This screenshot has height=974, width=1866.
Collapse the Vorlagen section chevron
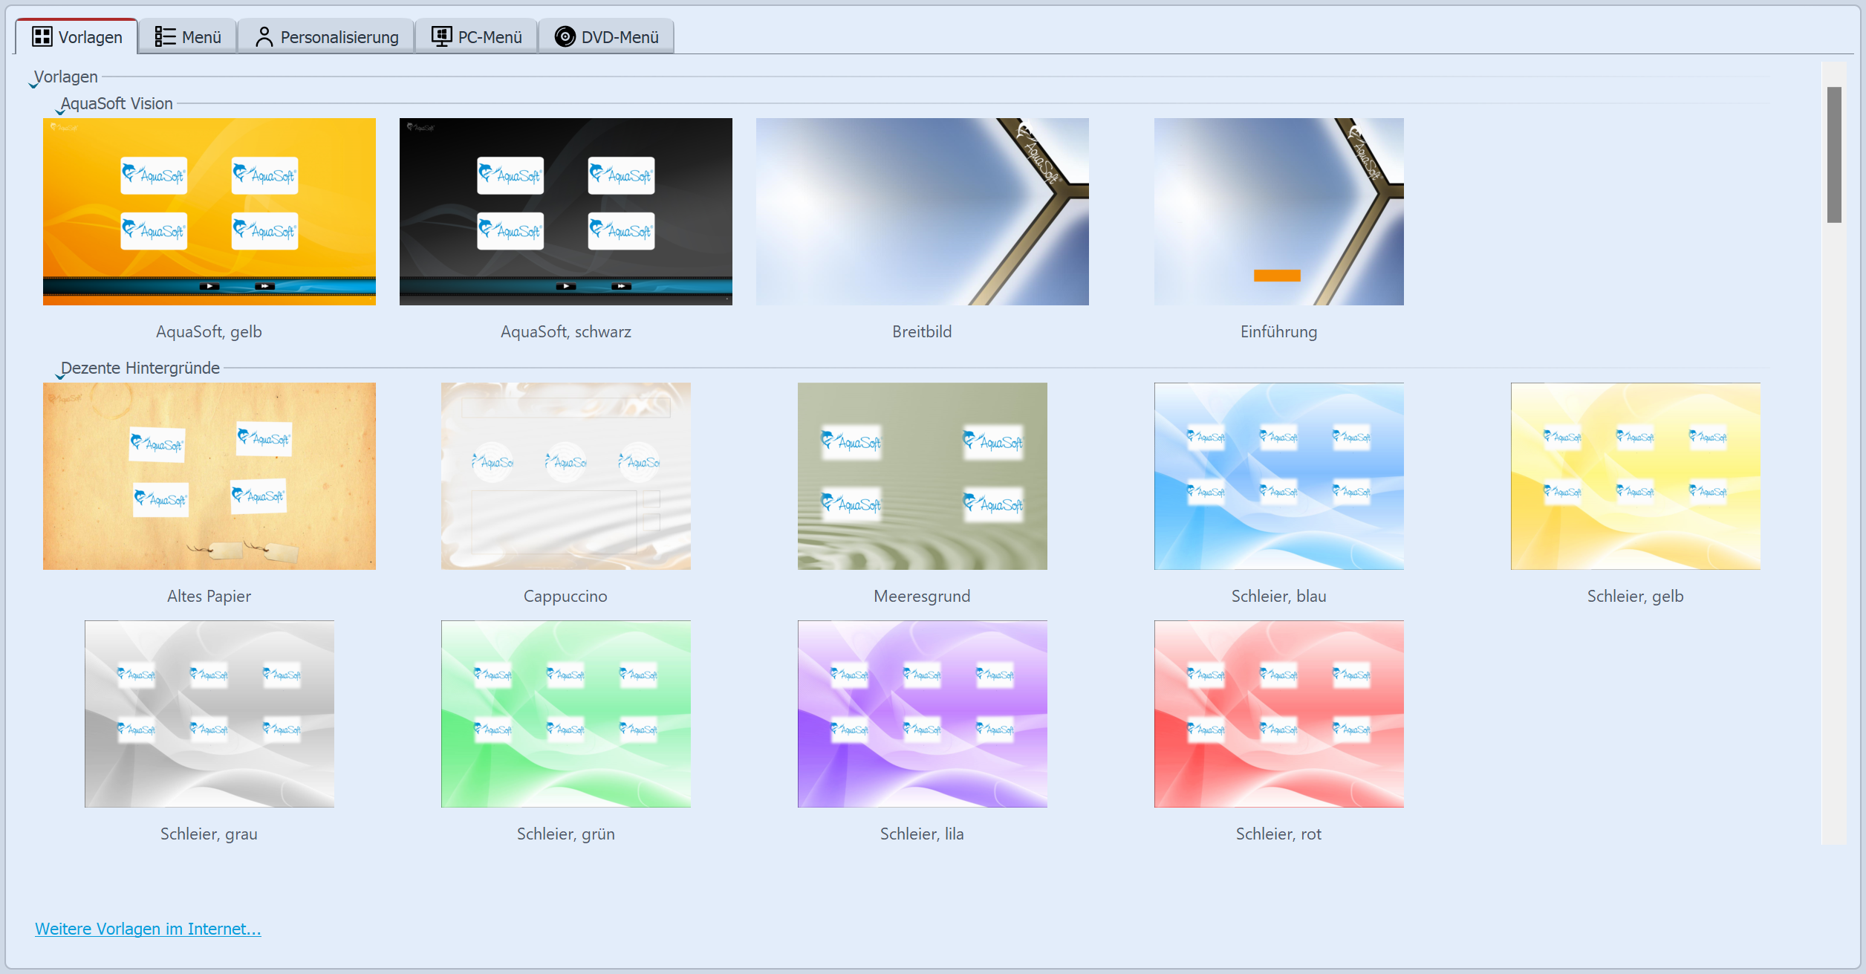[x=33, y=85]
